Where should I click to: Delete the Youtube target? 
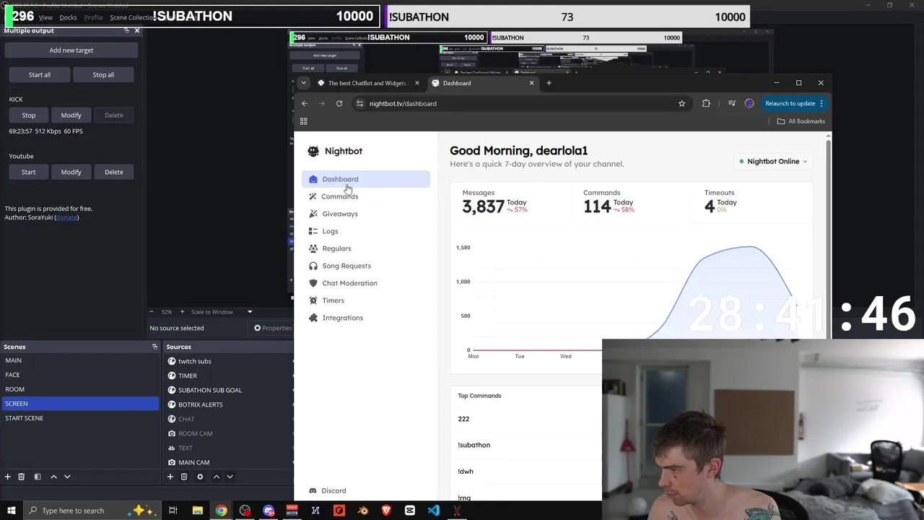coord(113,172)
